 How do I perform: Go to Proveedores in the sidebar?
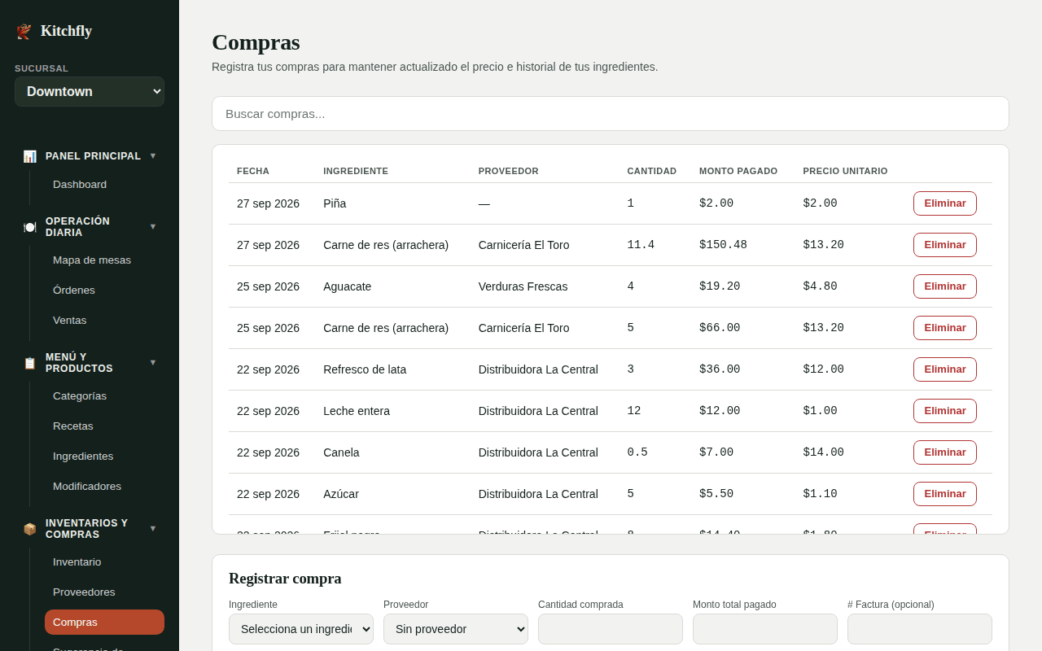click(x=104, y=592)
